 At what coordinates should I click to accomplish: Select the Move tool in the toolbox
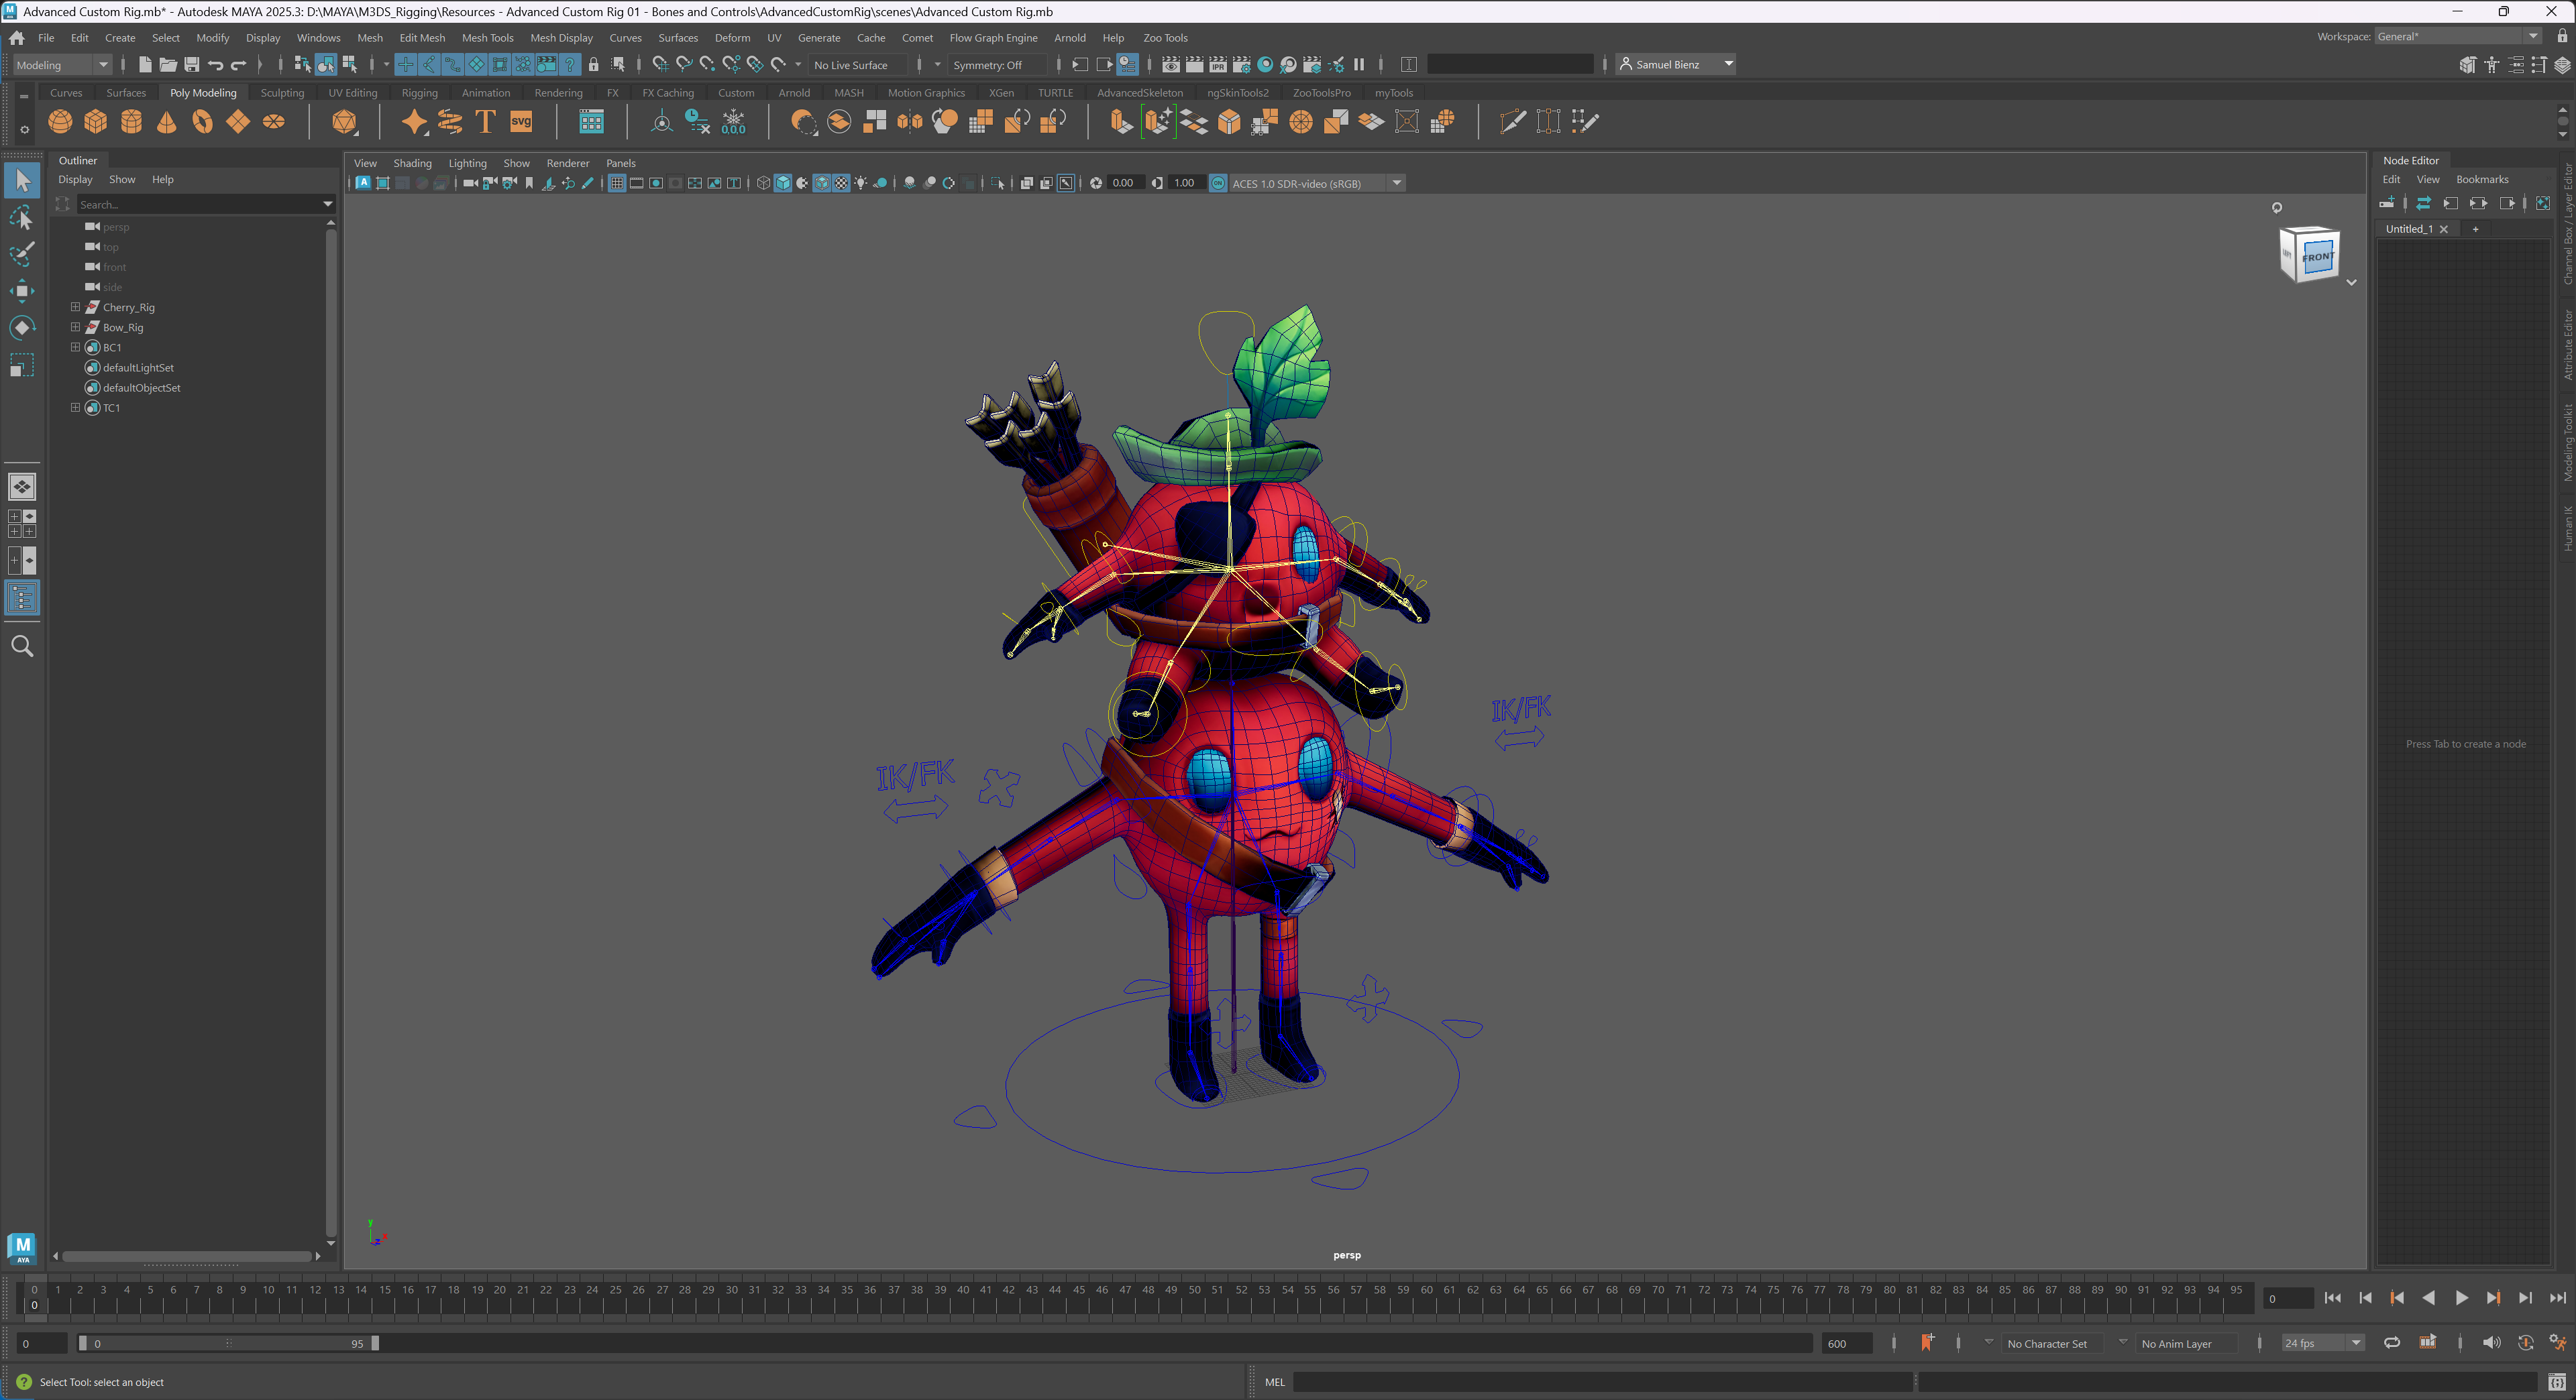click(22, 291)
